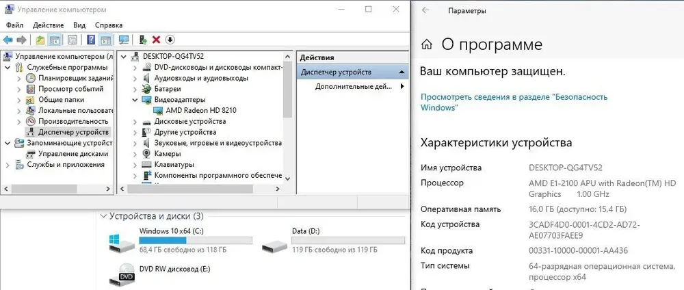Click the disable device down-arrow icon
The width and height of the screenshot is (684, 290).
coord(170,40)
